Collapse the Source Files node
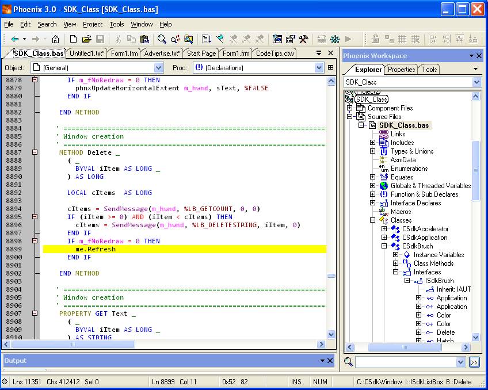 [x=350, y=117]
